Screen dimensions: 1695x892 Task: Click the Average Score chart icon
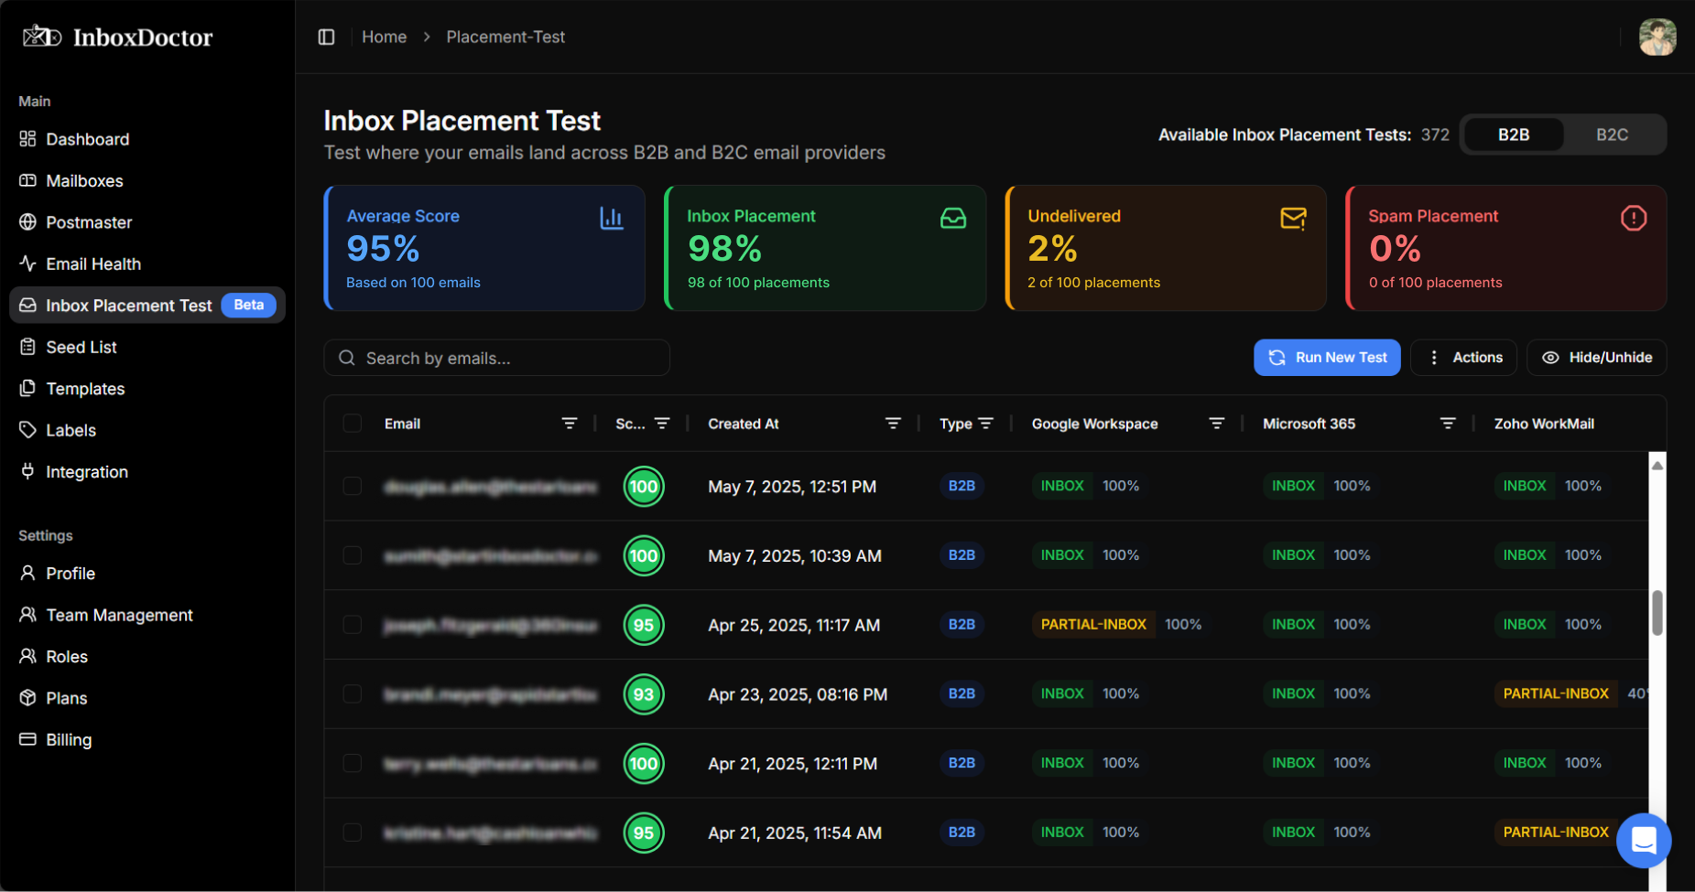[x=611, y=218]
